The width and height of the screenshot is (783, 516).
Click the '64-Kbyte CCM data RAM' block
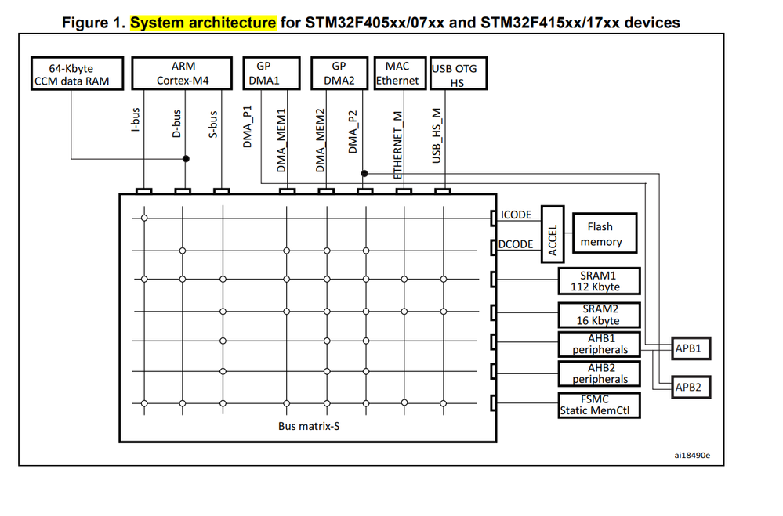coord(77,74)
